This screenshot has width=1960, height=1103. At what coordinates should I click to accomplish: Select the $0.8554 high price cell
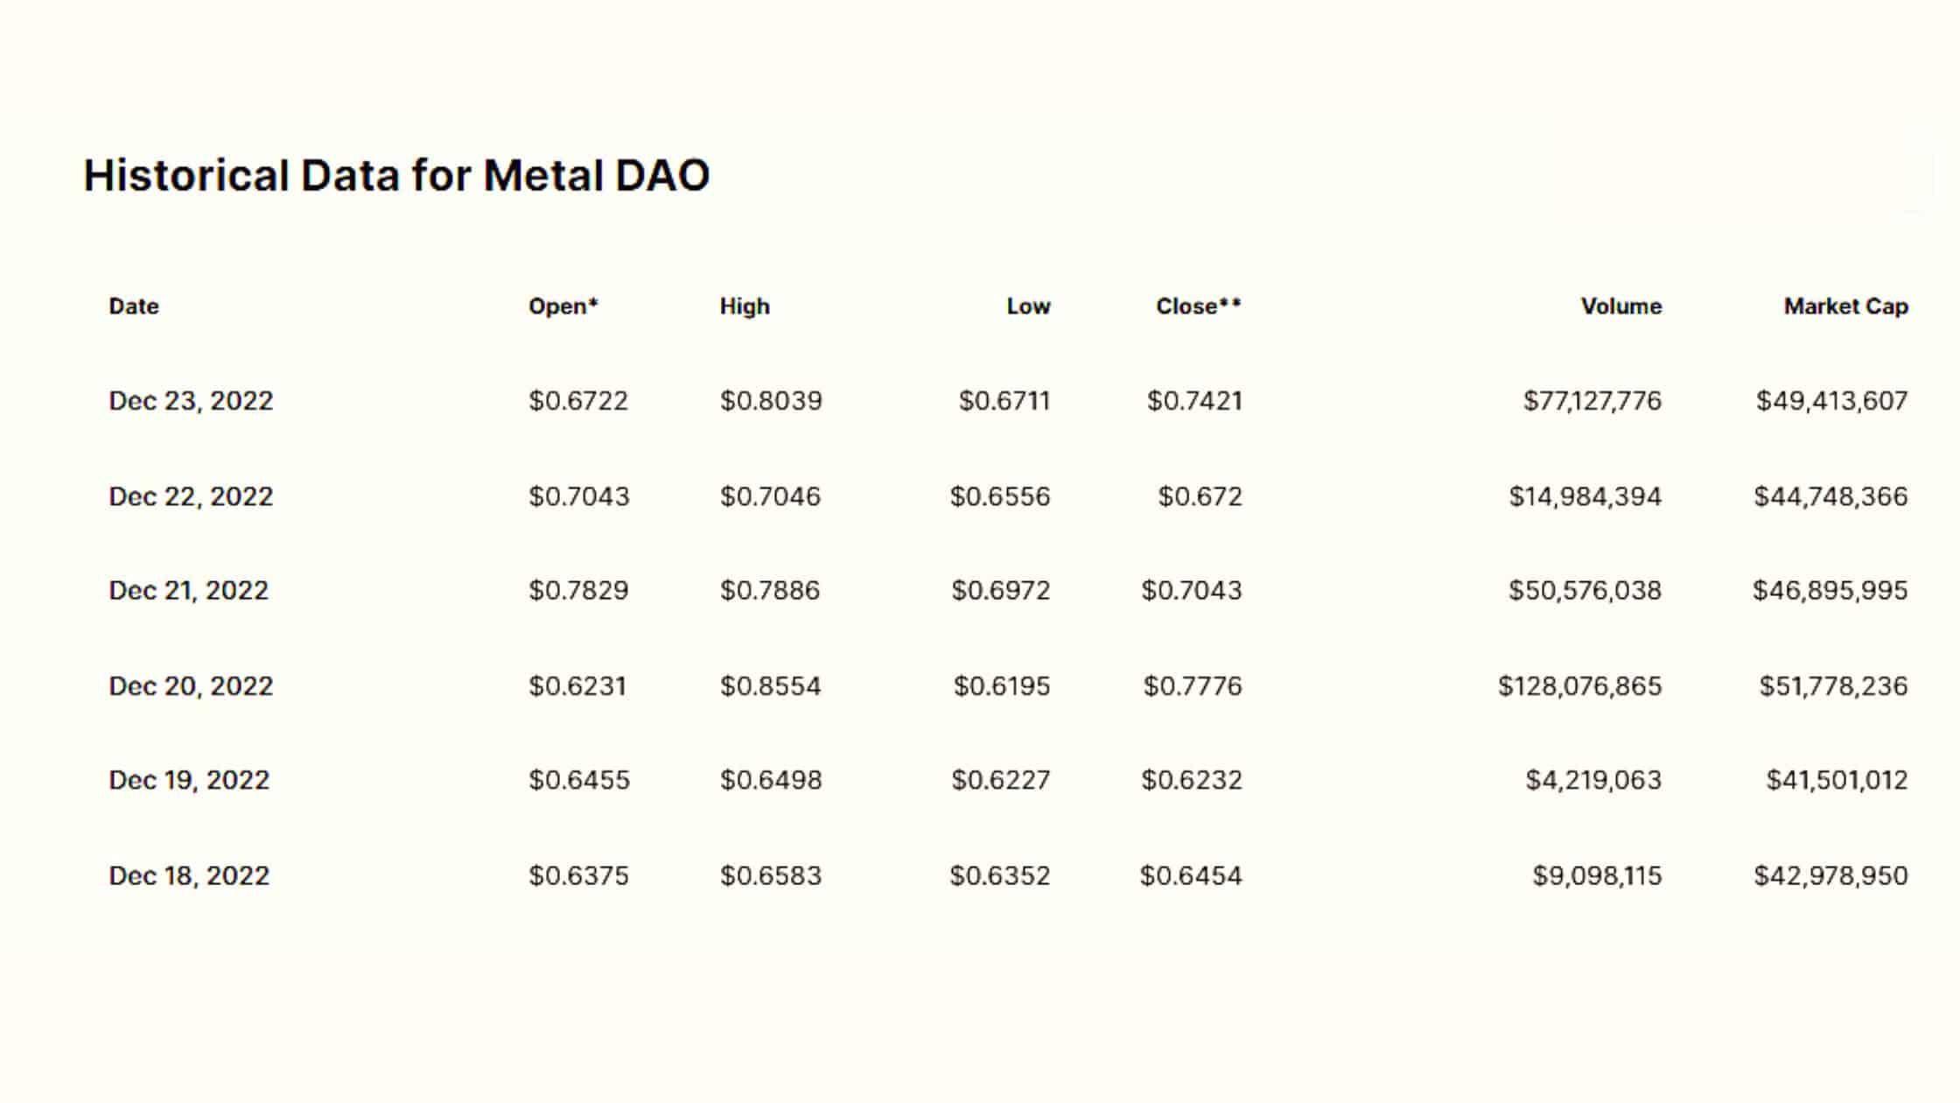[x=771, y=686]
